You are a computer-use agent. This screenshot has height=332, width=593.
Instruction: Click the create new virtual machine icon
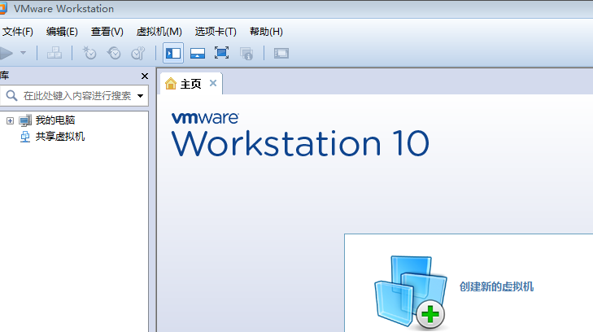[411, 292]
